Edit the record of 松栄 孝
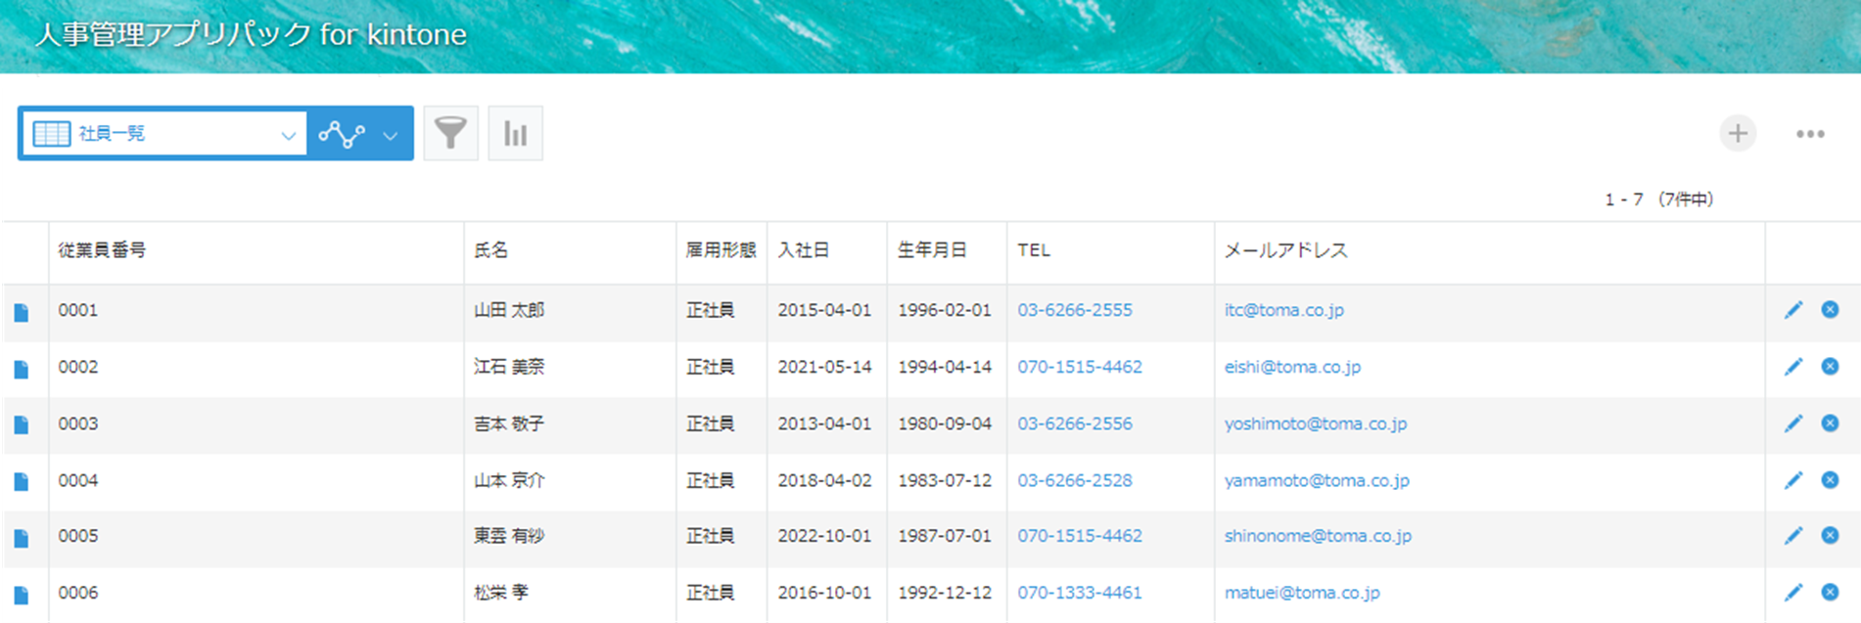The height and width of the screenshot is (623, 1861). pyautogui.click(x=1793, y=593)
